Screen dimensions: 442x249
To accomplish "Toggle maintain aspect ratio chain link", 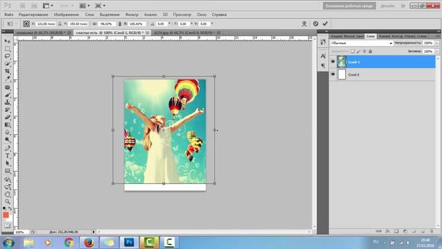I will pyautogui.click(x=119, y=24).
